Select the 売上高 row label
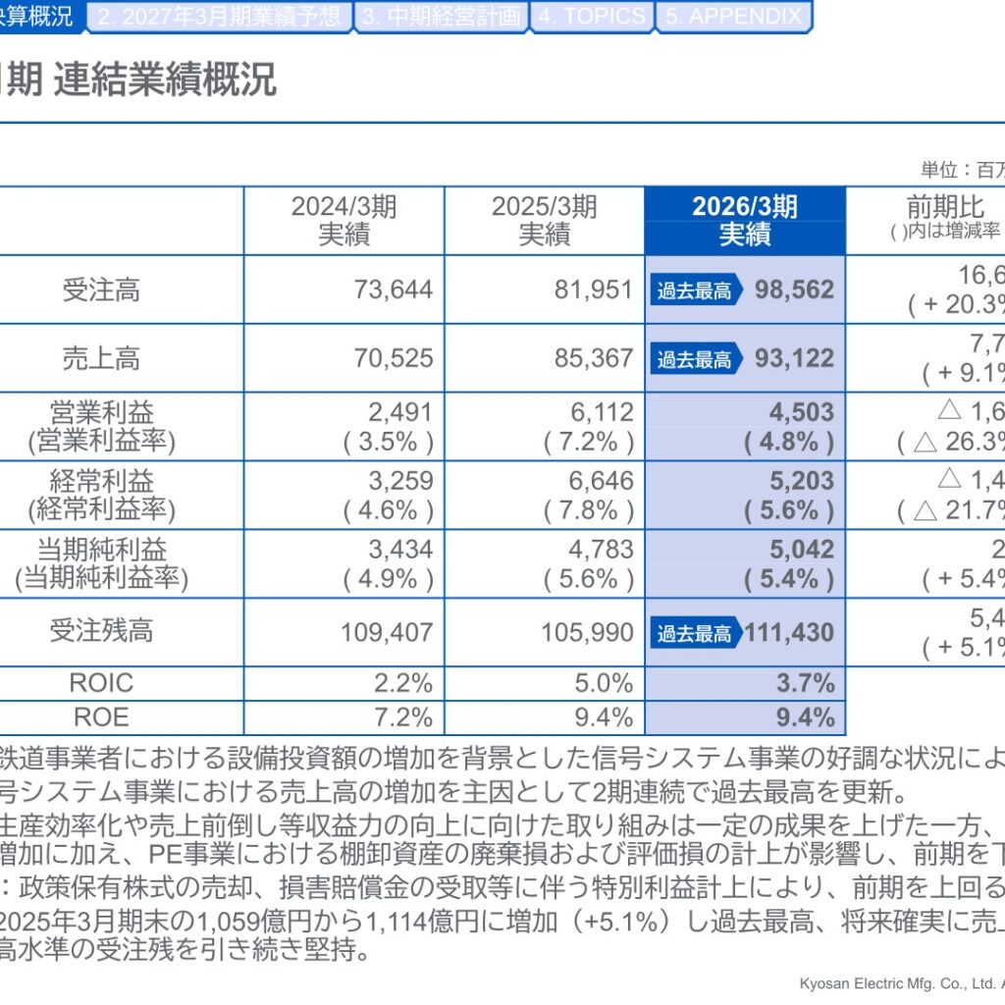 pyautogui.click(x=101, y=358)
